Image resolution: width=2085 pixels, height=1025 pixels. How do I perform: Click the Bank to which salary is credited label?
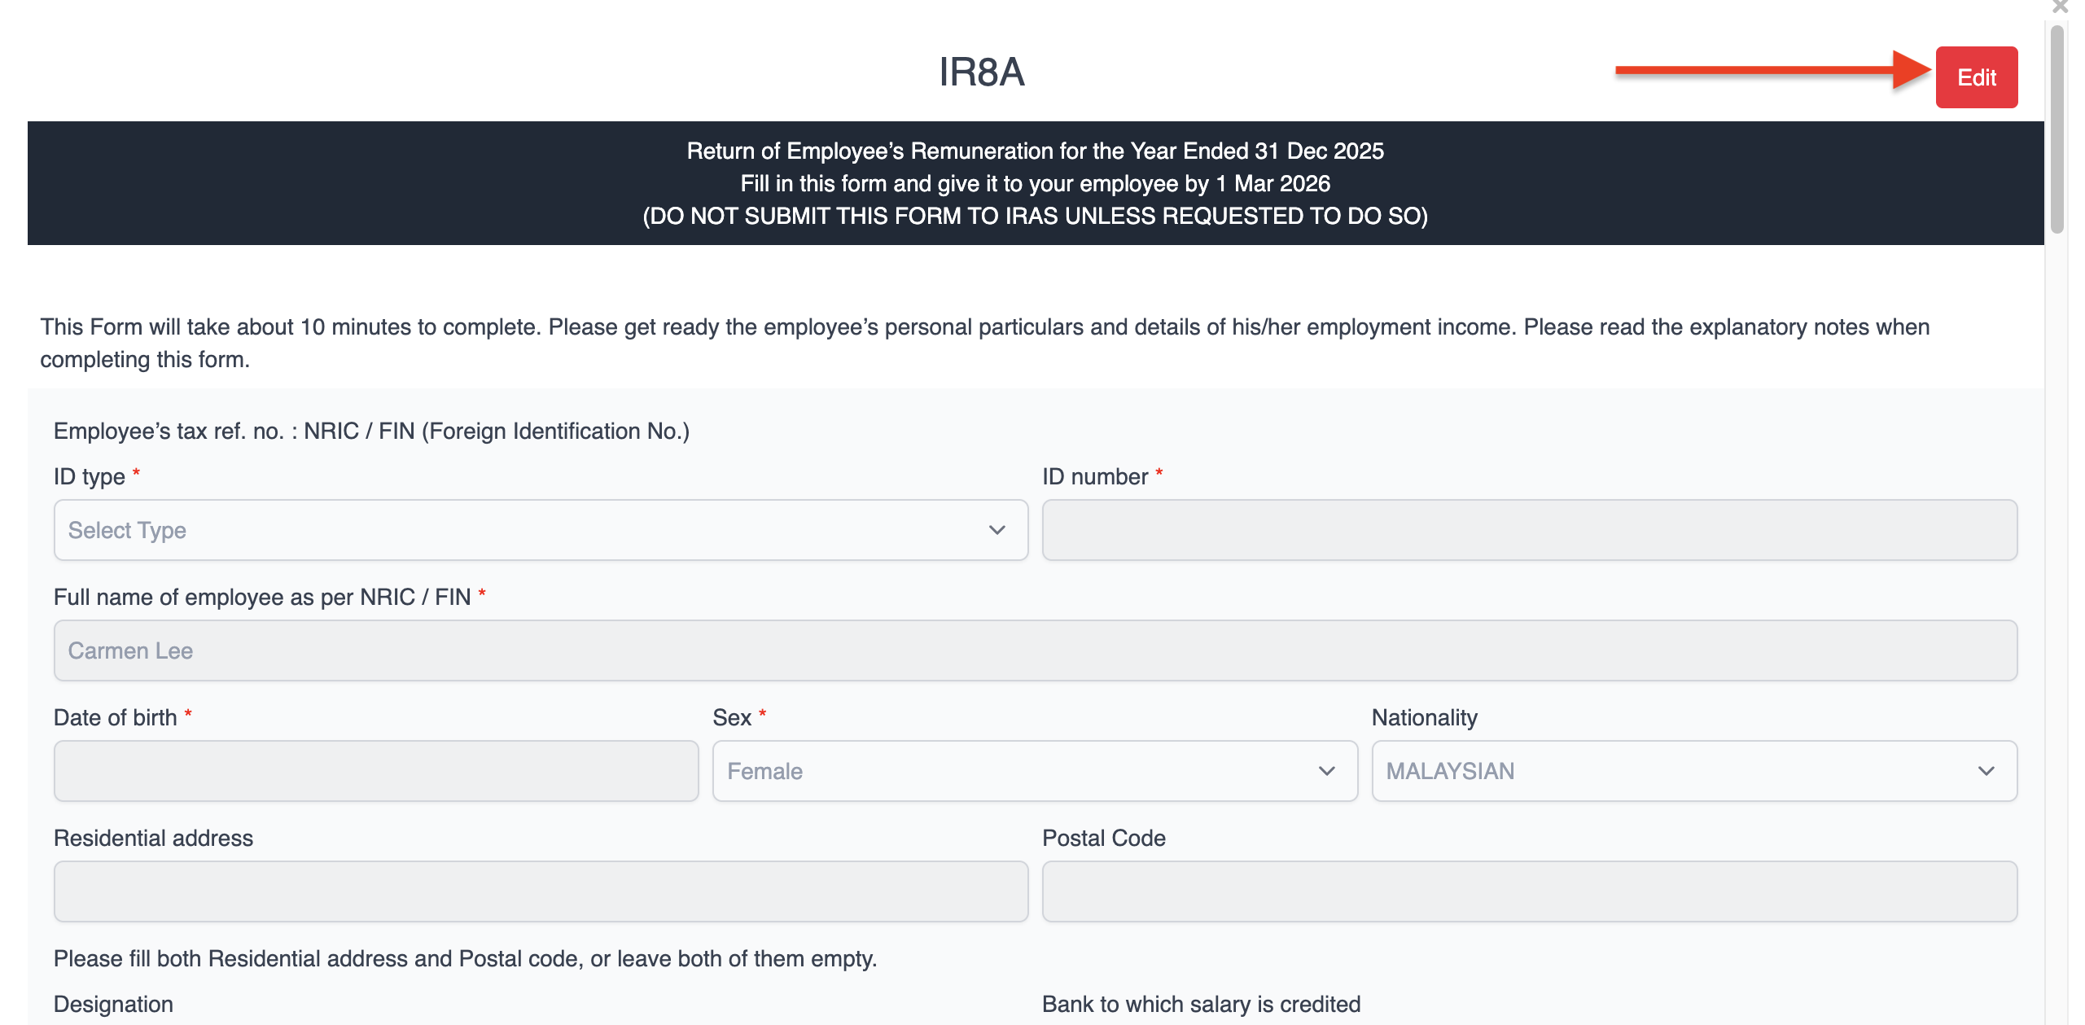[1201, 1004]
